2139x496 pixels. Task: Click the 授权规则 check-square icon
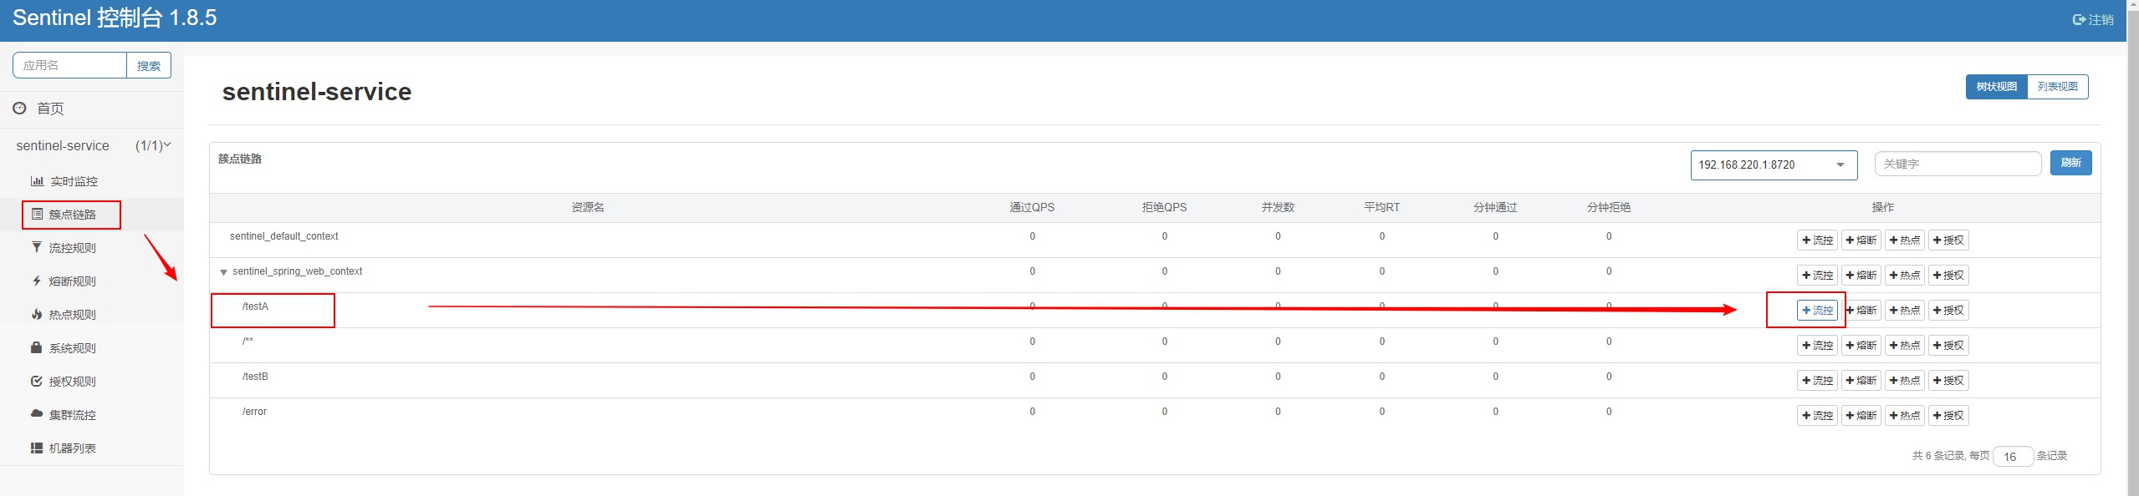pyautogui.click(x=37, y=382)
